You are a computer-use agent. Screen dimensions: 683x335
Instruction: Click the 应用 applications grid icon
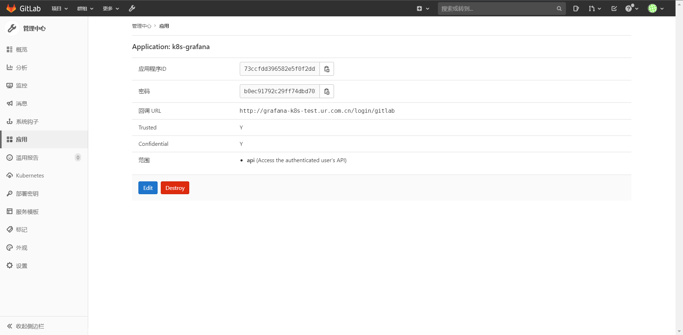[x=10, y=139]
